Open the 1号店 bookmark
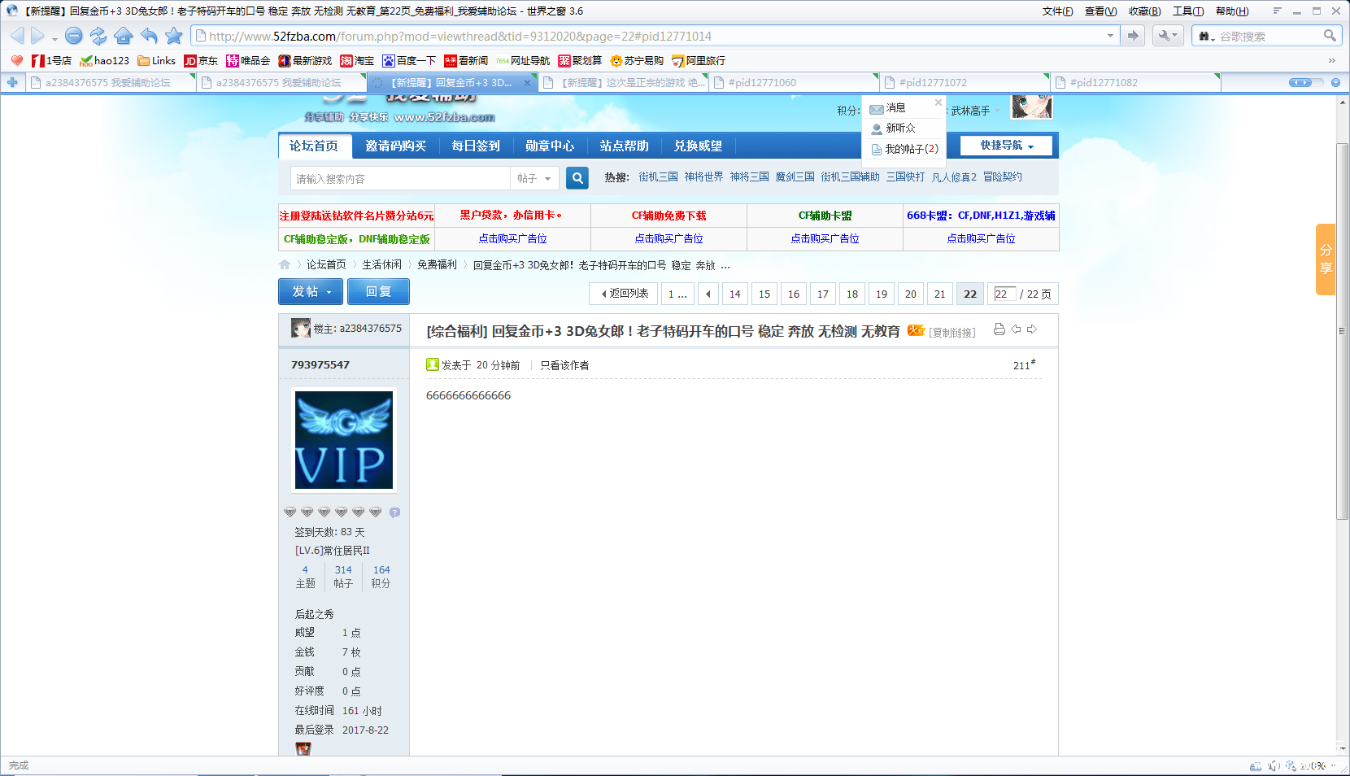The image size is (1350, 776). (51, 60)
